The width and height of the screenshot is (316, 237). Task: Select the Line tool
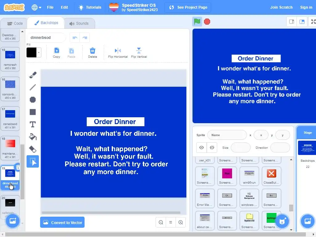coord(33,87)
